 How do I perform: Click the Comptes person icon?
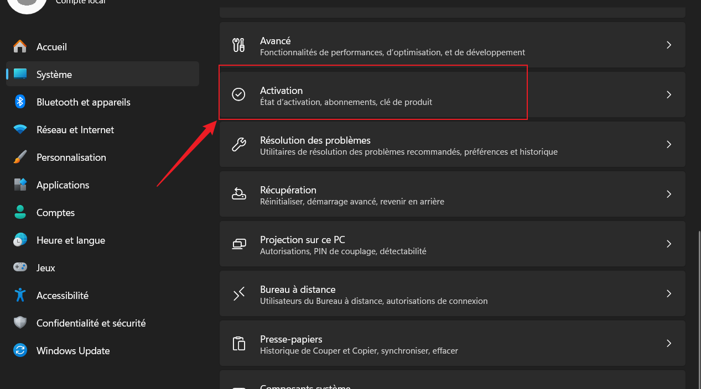click(x=20, y=212)
